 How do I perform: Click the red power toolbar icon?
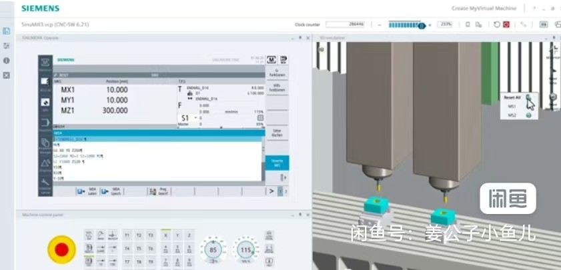pos(506,24)
